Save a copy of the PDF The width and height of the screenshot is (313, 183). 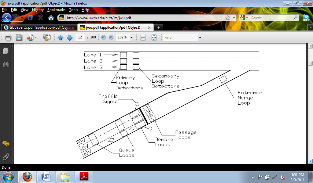(x=19, y=38)
